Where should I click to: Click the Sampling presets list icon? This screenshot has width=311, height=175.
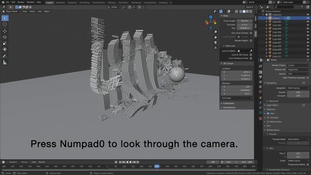pos(304,83)
